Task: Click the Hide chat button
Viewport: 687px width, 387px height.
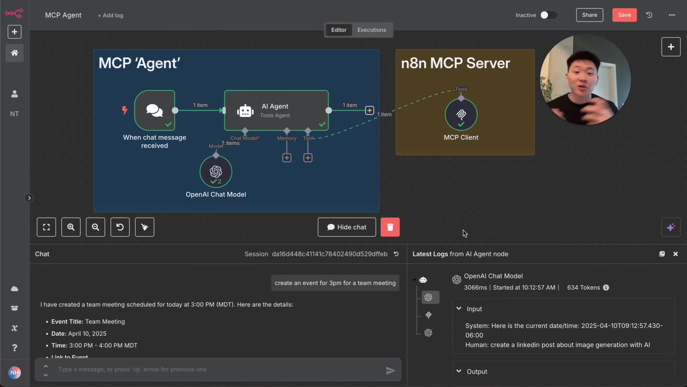Action: [x=347, y=227]
